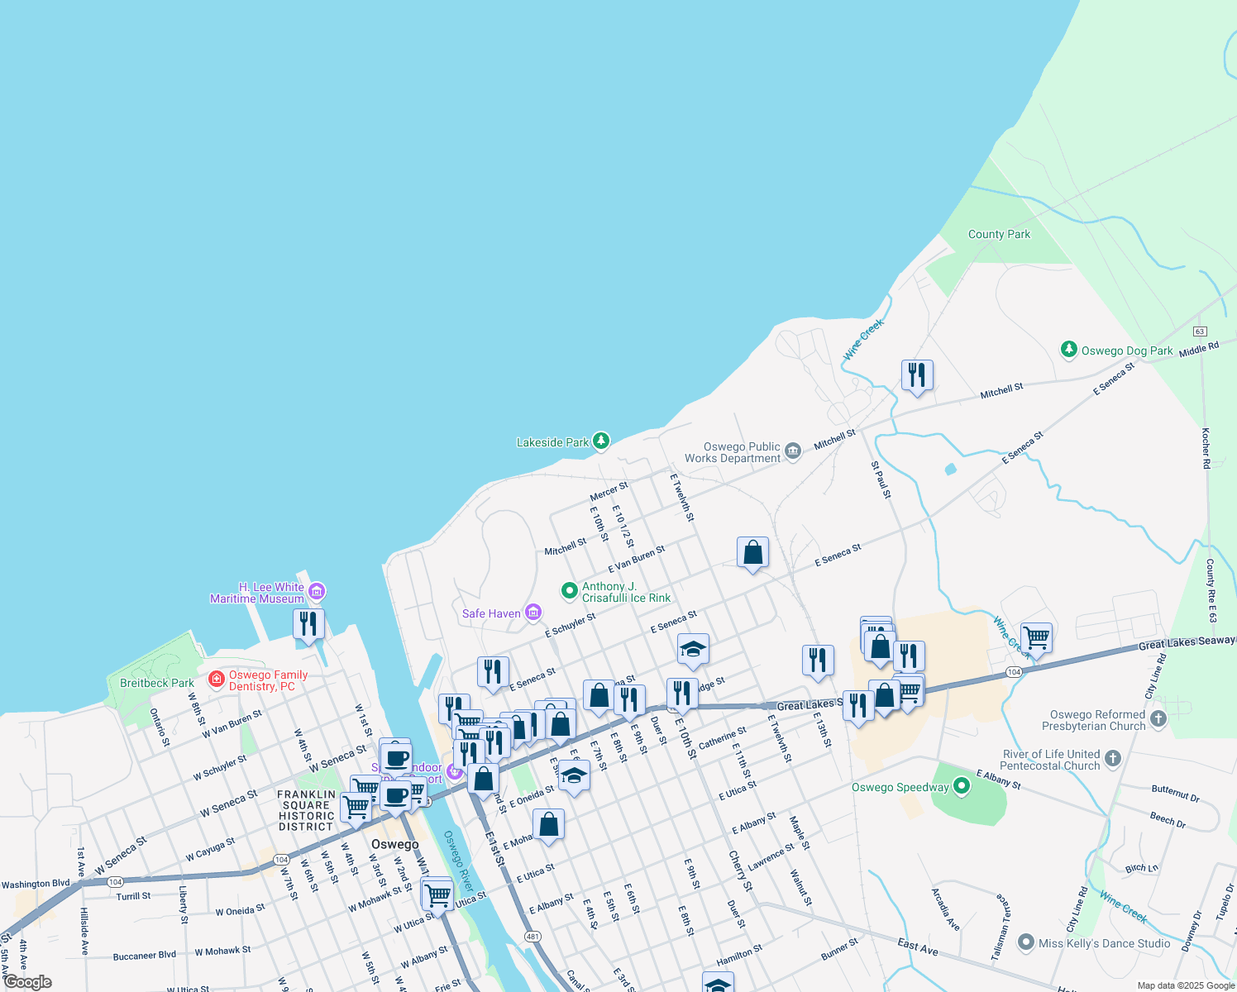Open the shopping bag marker on E Seneca St
Image resolution: width=1237 pixels, height=992 pixels.
pyautogui.click(x=752, y=553)
